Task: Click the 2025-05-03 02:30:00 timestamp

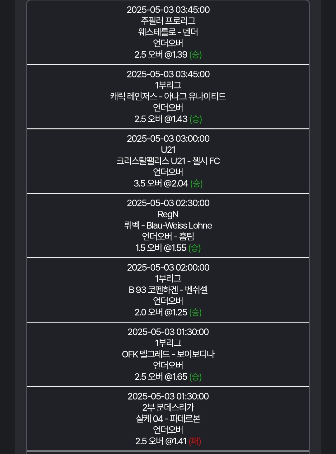Action: tap(168, 203)
